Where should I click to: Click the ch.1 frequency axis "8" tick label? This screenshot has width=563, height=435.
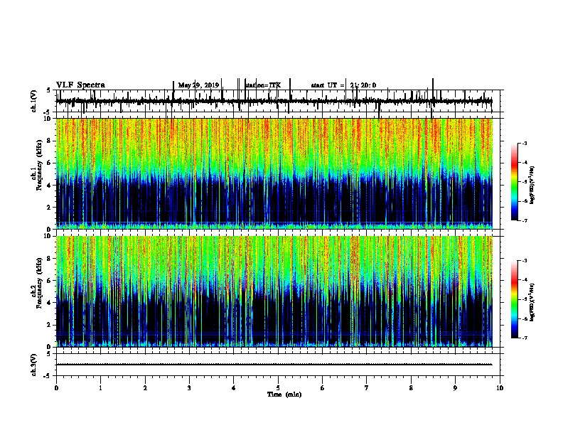[x=49, y=141]
